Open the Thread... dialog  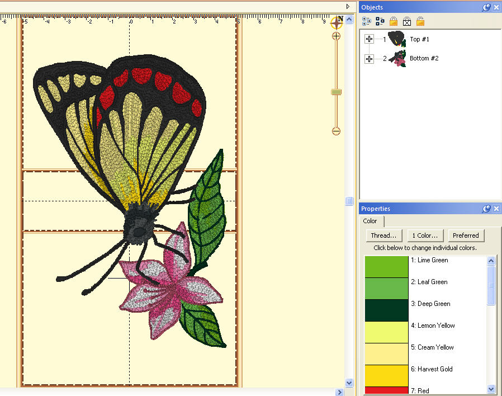click(384, 235)
